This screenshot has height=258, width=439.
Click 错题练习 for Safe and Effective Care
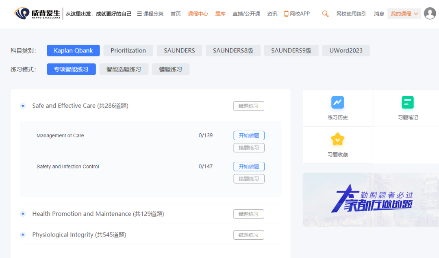(x=249, y=106)
